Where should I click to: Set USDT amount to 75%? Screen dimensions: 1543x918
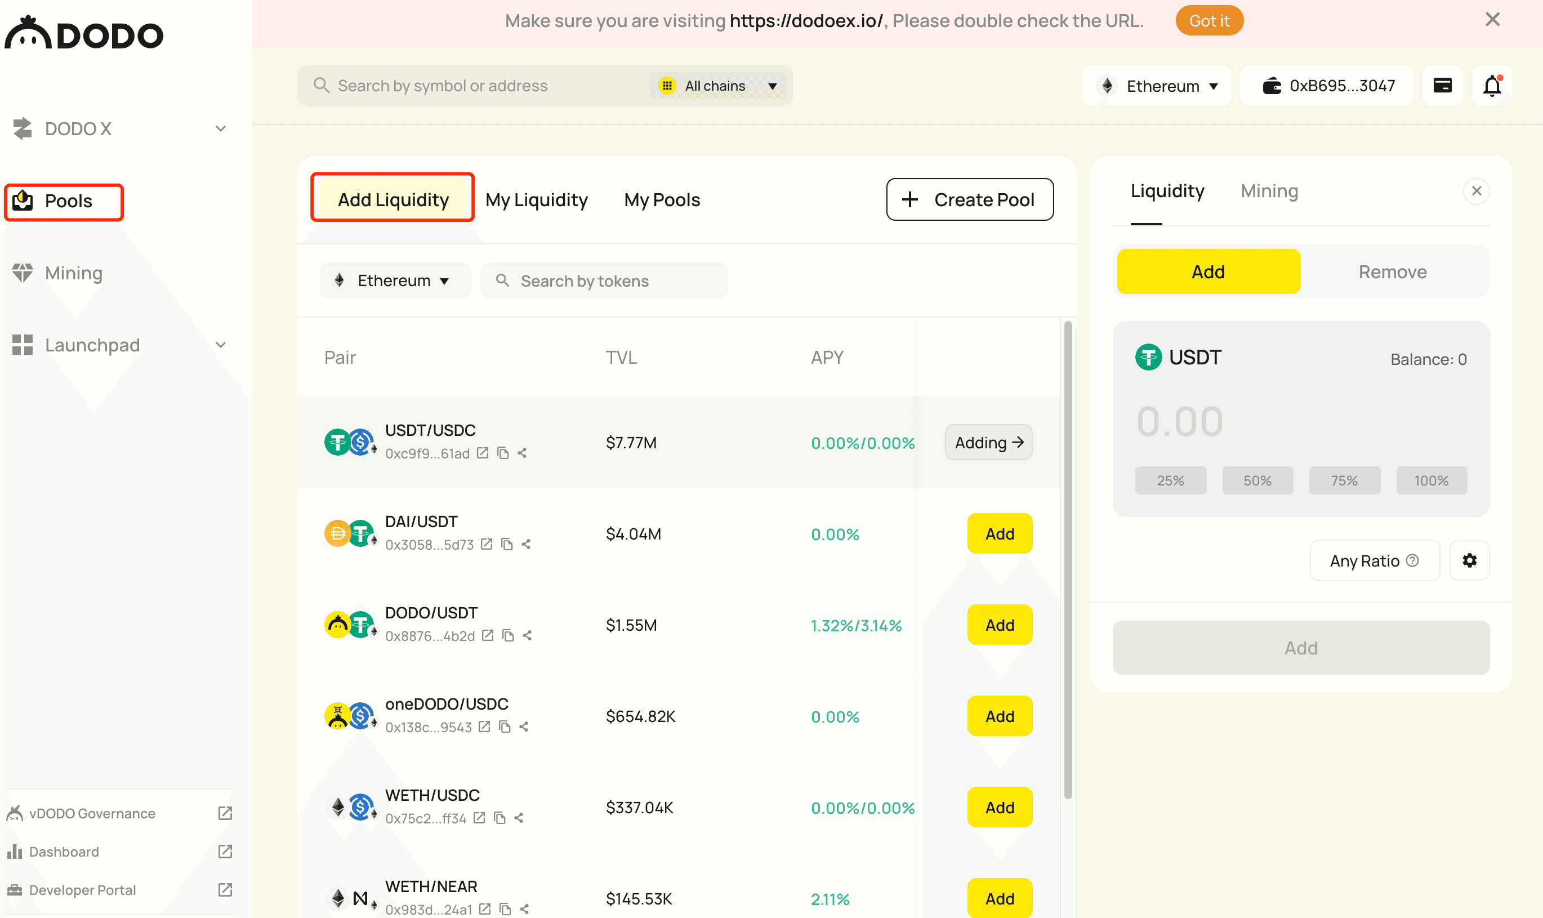click(1344, 480)
